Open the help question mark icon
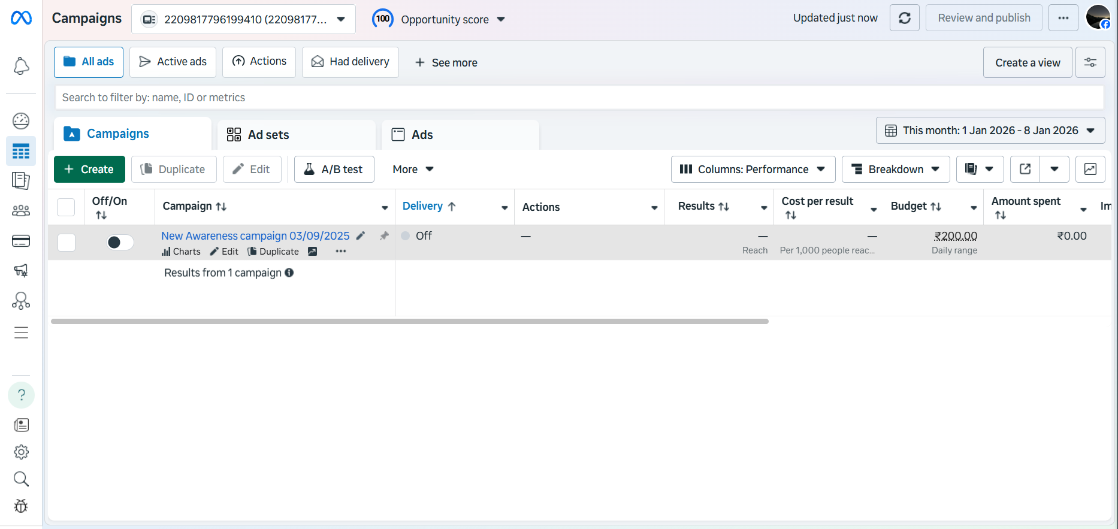This screenshot has width=1118, height=529. point(21,395)
